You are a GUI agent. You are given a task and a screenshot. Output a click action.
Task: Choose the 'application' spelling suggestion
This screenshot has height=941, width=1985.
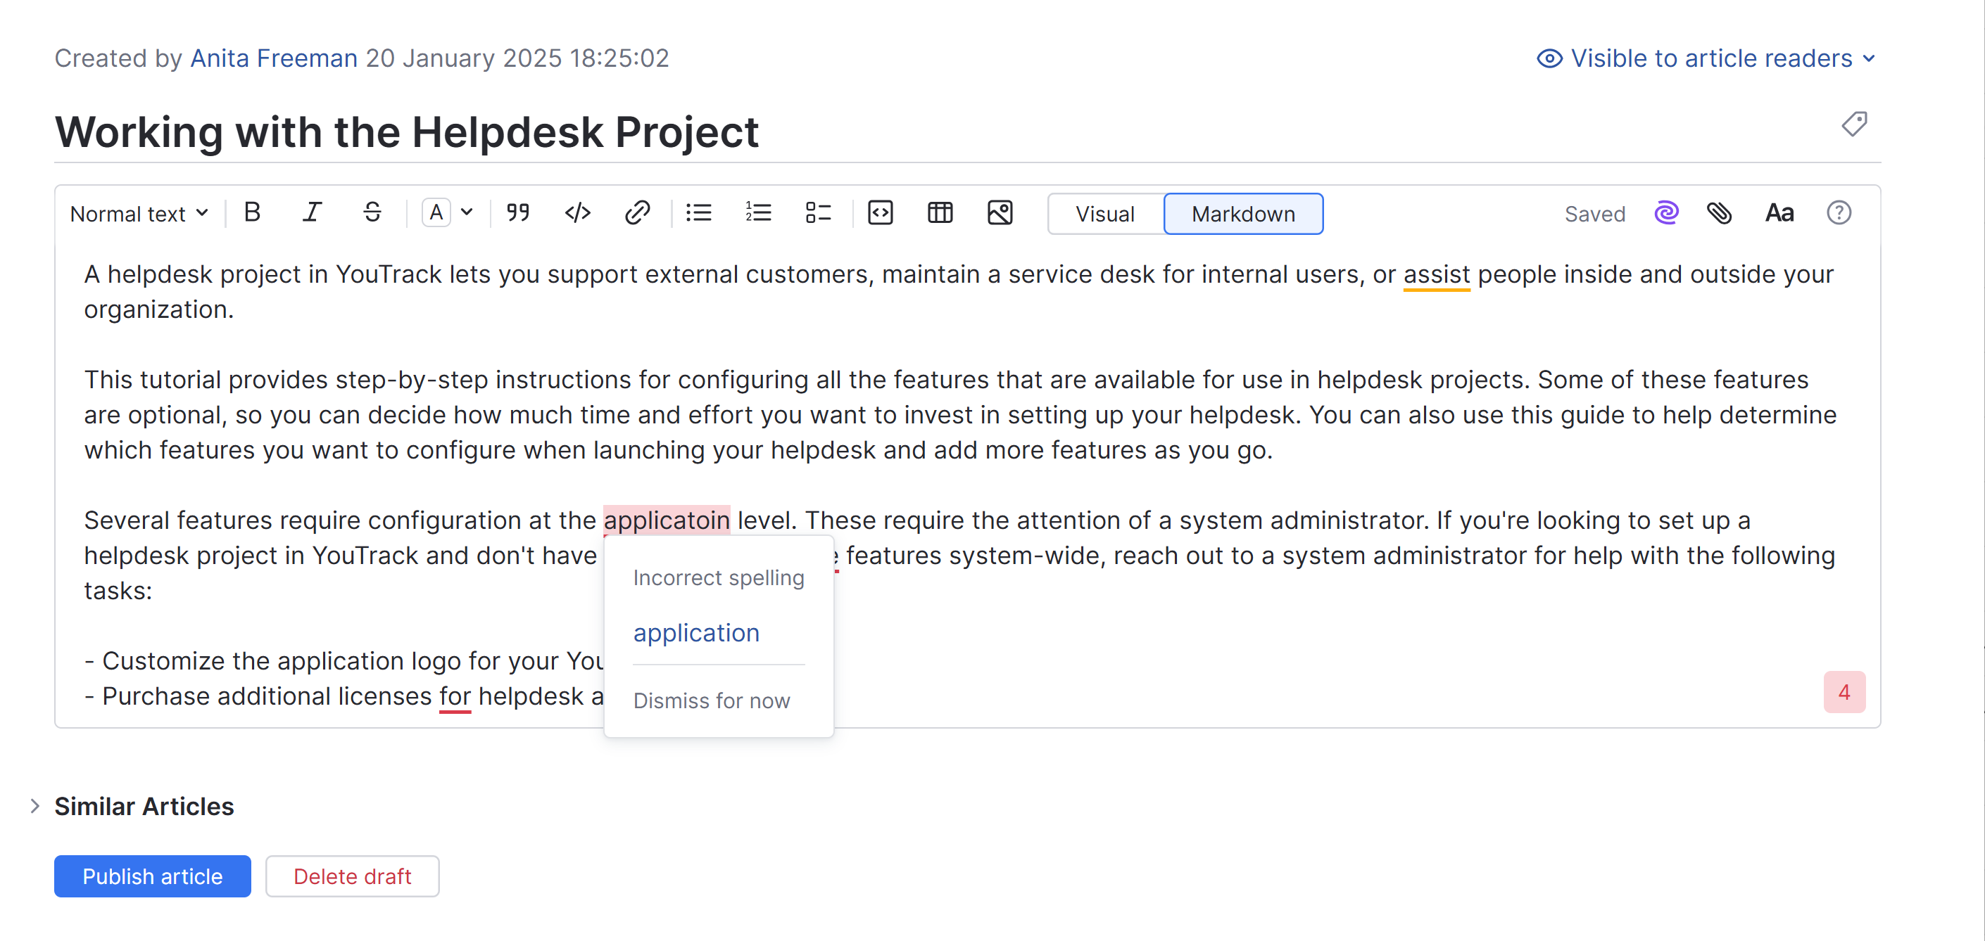(696, 632)
